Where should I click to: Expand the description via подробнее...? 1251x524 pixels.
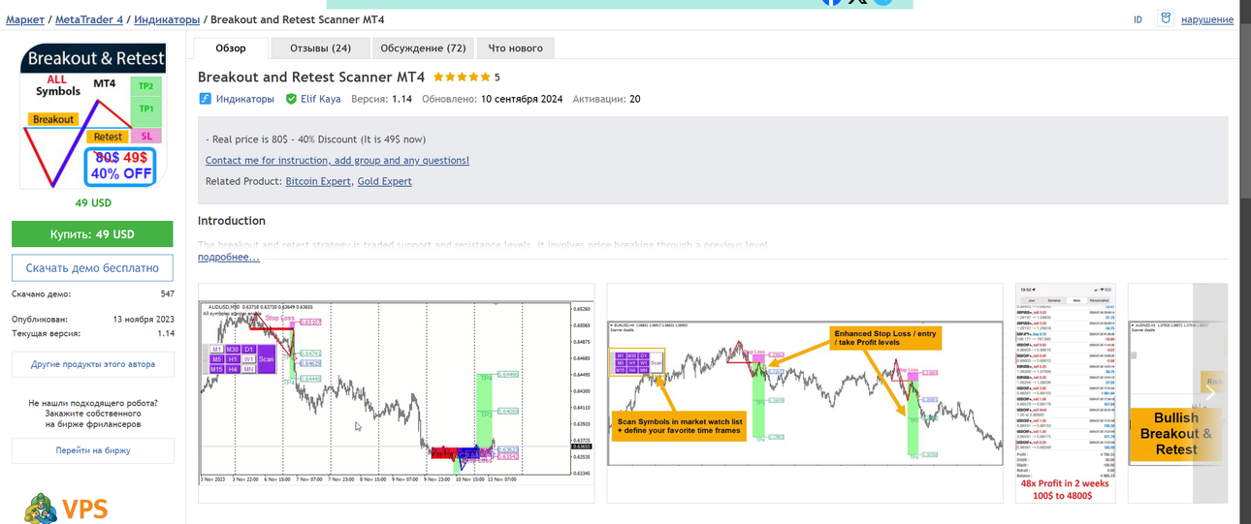coord(229,257)
